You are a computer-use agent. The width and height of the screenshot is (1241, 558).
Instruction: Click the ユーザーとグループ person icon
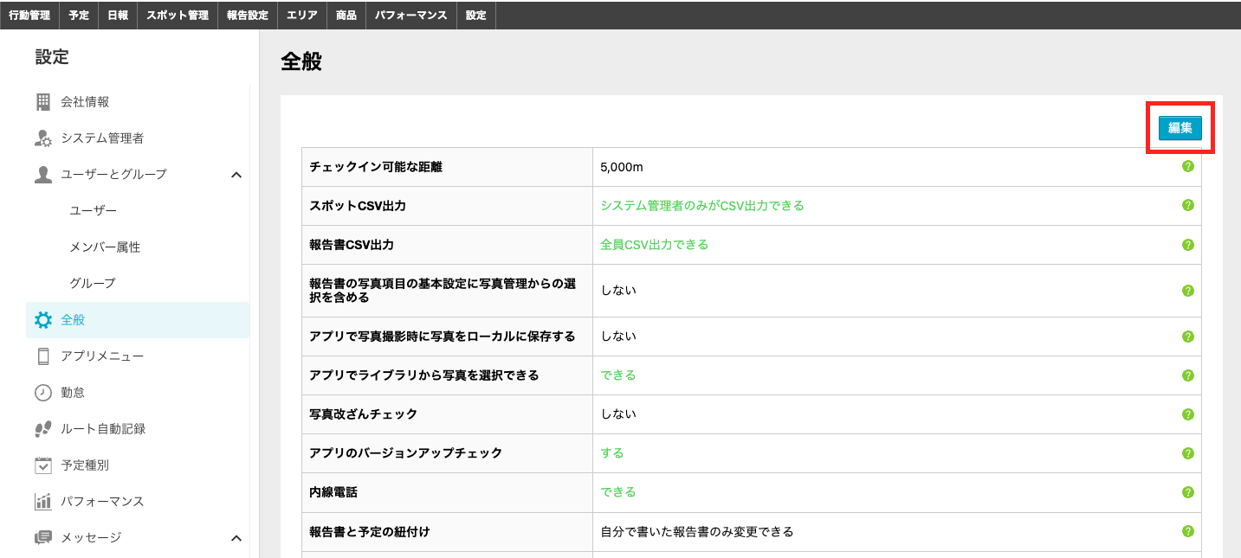(x=43, y=175)
